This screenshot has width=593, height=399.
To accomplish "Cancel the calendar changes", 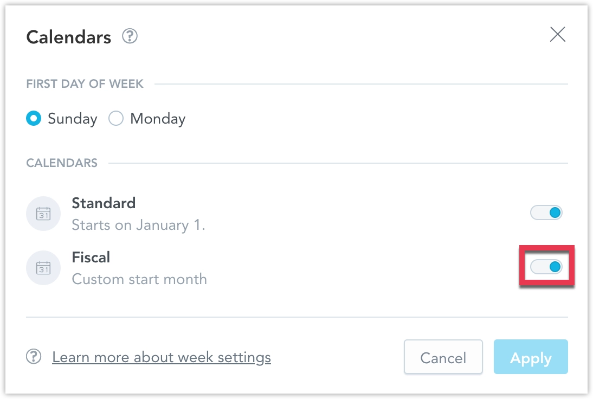I will click(443, 357).
